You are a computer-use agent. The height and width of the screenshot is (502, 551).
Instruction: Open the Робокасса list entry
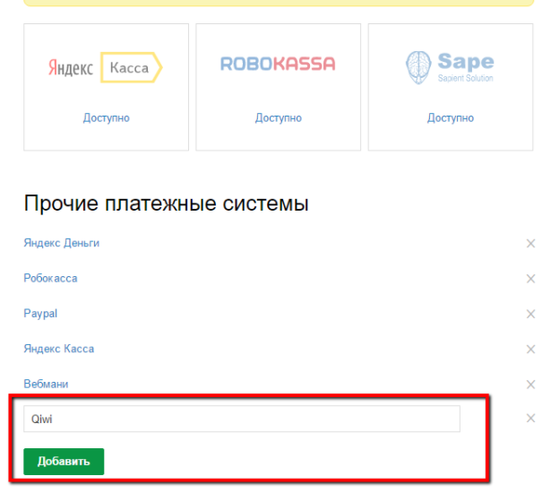(x=50, y=278)
